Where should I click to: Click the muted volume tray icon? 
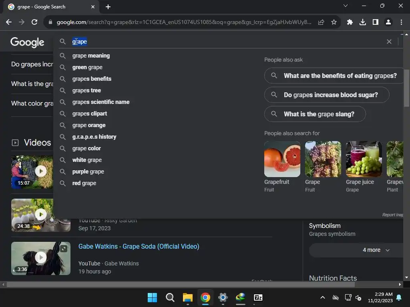358,297
